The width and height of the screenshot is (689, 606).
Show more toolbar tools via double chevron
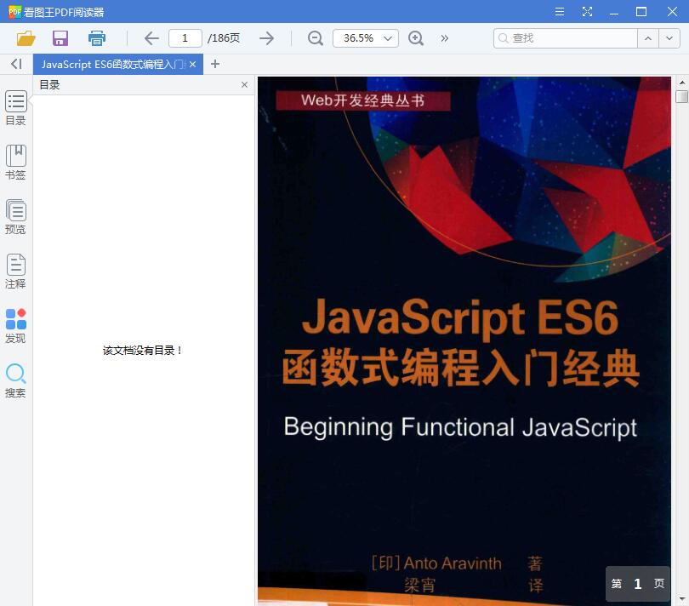pos(445,38)
